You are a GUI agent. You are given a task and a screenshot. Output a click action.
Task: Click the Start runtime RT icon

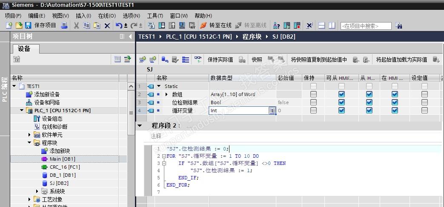[x=192, y=26]
